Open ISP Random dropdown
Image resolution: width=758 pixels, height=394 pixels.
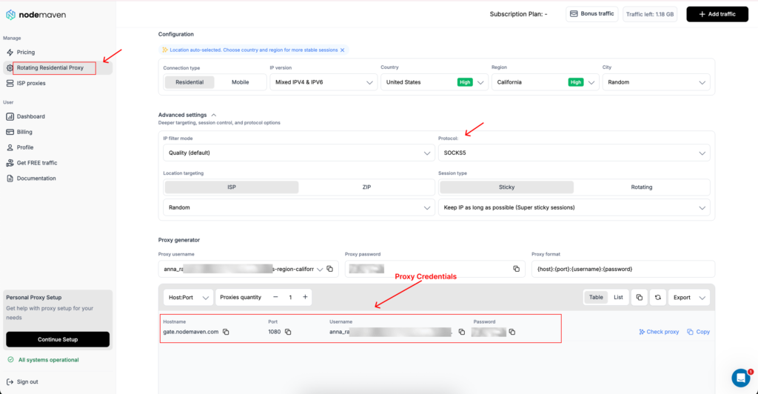coord(299,207)
